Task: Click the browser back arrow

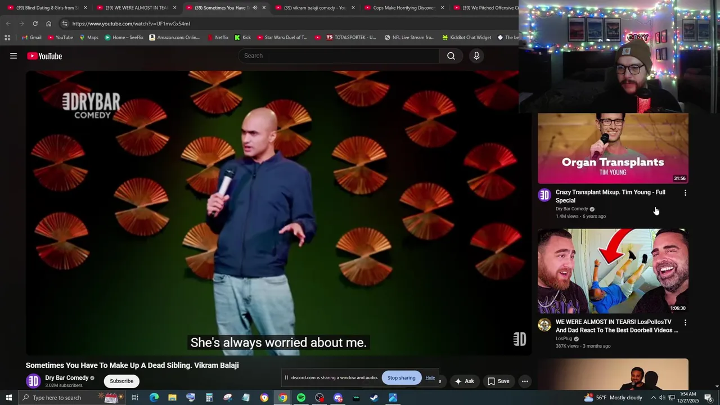Action: 8,24
